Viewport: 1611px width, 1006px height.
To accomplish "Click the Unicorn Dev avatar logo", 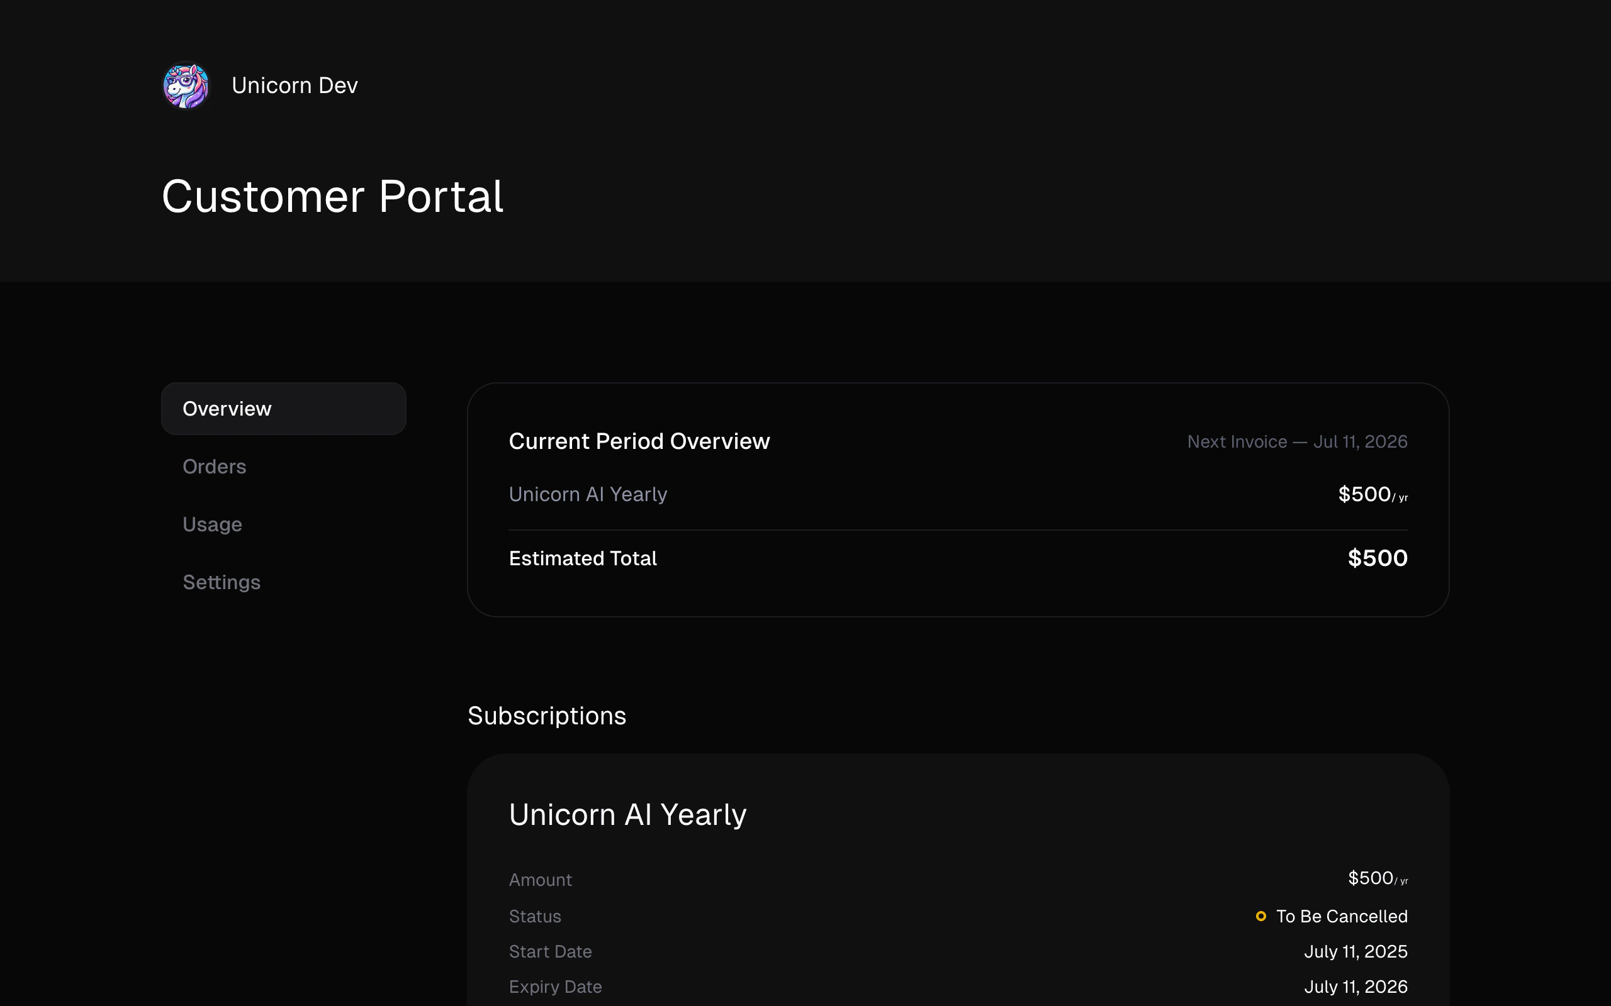I will click(x=186, y=86).
